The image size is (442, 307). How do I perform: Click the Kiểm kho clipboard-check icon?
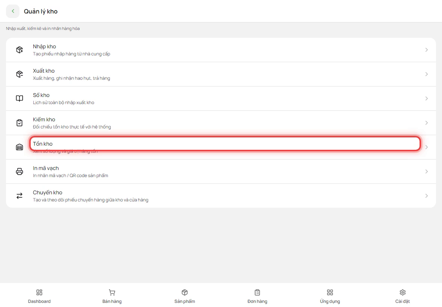click(x=19, y=123)
